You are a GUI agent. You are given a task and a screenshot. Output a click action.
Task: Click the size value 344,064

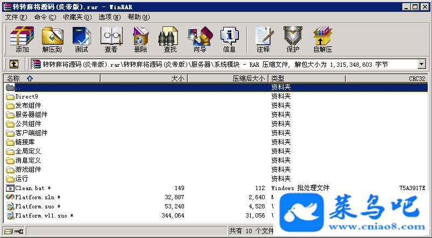173,215
